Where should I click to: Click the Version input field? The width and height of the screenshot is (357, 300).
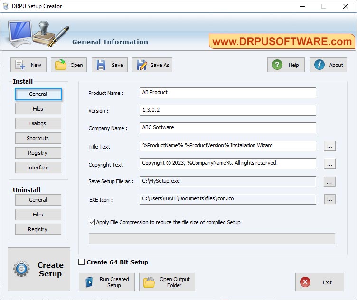228,111
